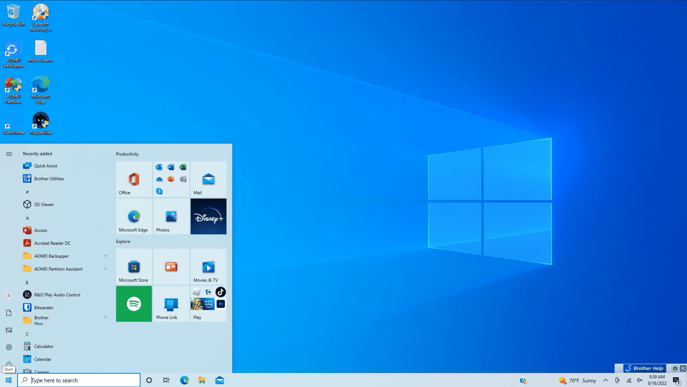The height and width of the screenshot is (387, 687).
Task: Open AOMEI Backupper desktop shortcut
Action: point(13,54)
